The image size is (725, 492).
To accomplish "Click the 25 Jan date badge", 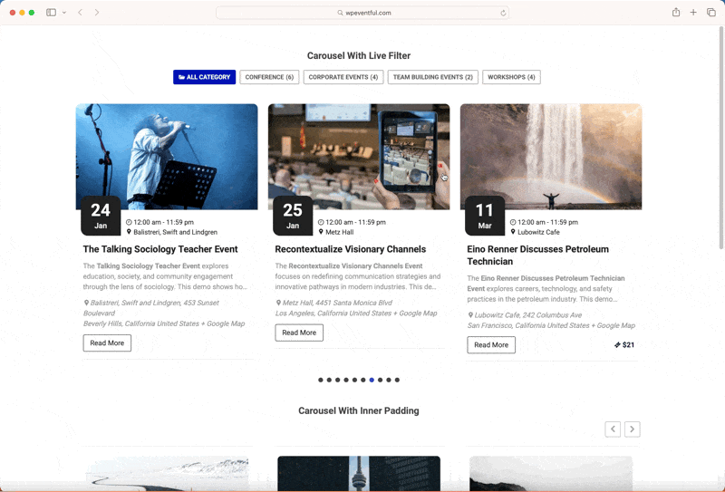I will point(293,216).
